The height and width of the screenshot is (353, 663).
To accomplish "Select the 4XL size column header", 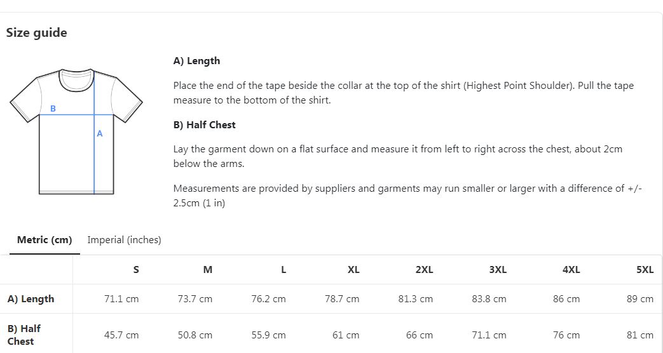I will point(571,269).
